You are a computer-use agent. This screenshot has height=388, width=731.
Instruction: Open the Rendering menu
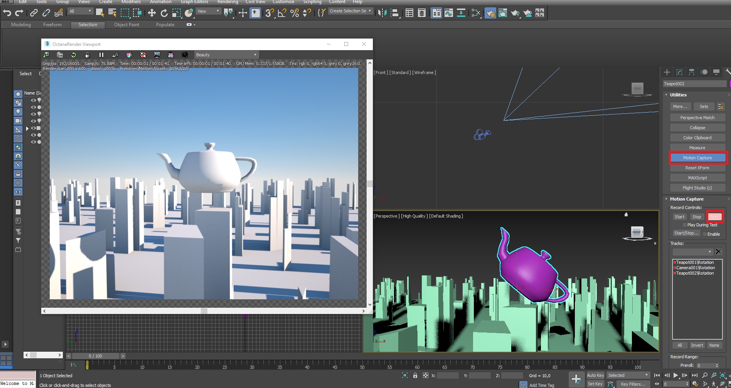(x=227, y=2)
